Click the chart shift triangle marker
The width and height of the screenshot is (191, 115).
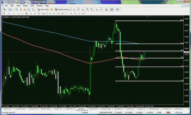[147, 16]
